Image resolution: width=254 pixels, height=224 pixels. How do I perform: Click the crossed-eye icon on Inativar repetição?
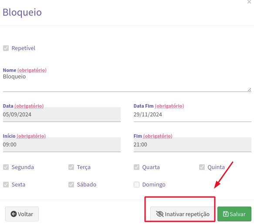coord(160,214)
